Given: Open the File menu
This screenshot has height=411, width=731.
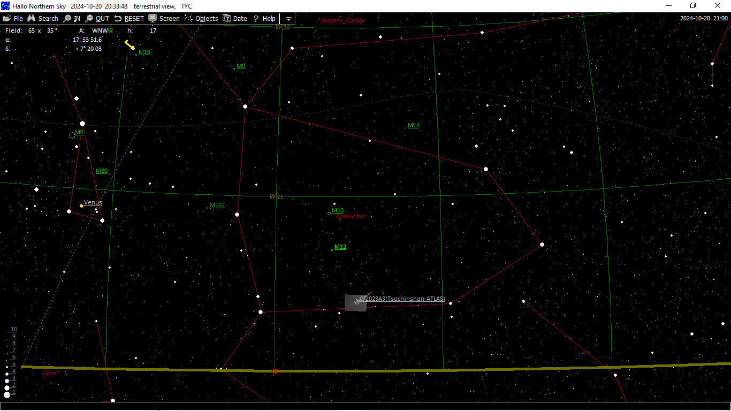Looking at the screenshot, I should 13,18.
